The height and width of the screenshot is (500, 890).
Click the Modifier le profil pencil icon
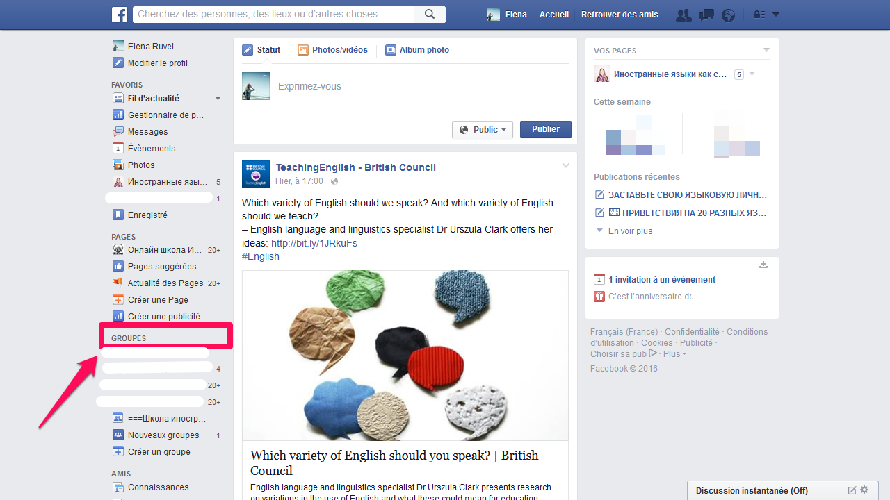click(x=118, y=63)
